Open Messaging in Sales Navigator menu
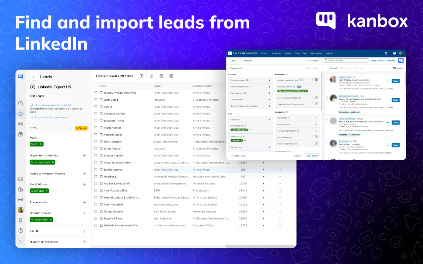Screen dimensions: 423x264 [x=317, y=53]
